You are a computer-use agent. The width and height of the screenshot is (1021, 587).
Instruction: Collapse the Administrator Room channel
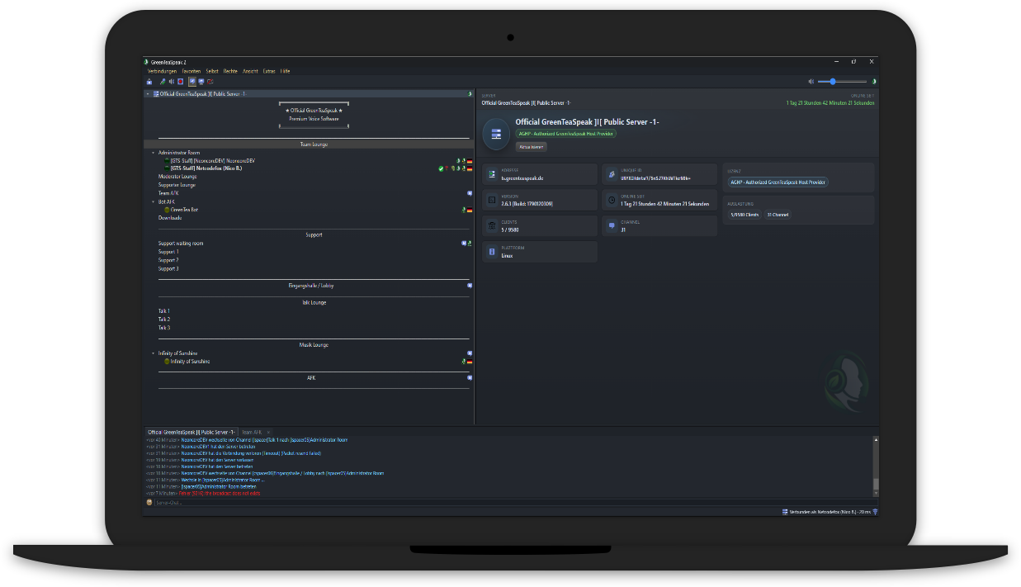click(x=154, y=153)
